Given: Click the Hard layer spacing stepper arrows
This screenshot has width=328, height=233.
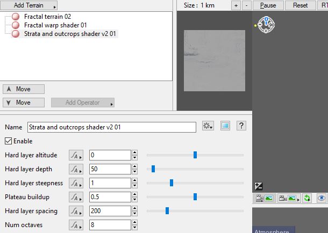Looking at the screenshot, I should click(x=135, y=211).
